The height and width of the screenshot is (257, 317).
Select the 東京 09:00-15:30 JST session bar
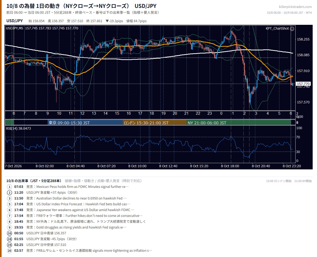pos(85,123)
